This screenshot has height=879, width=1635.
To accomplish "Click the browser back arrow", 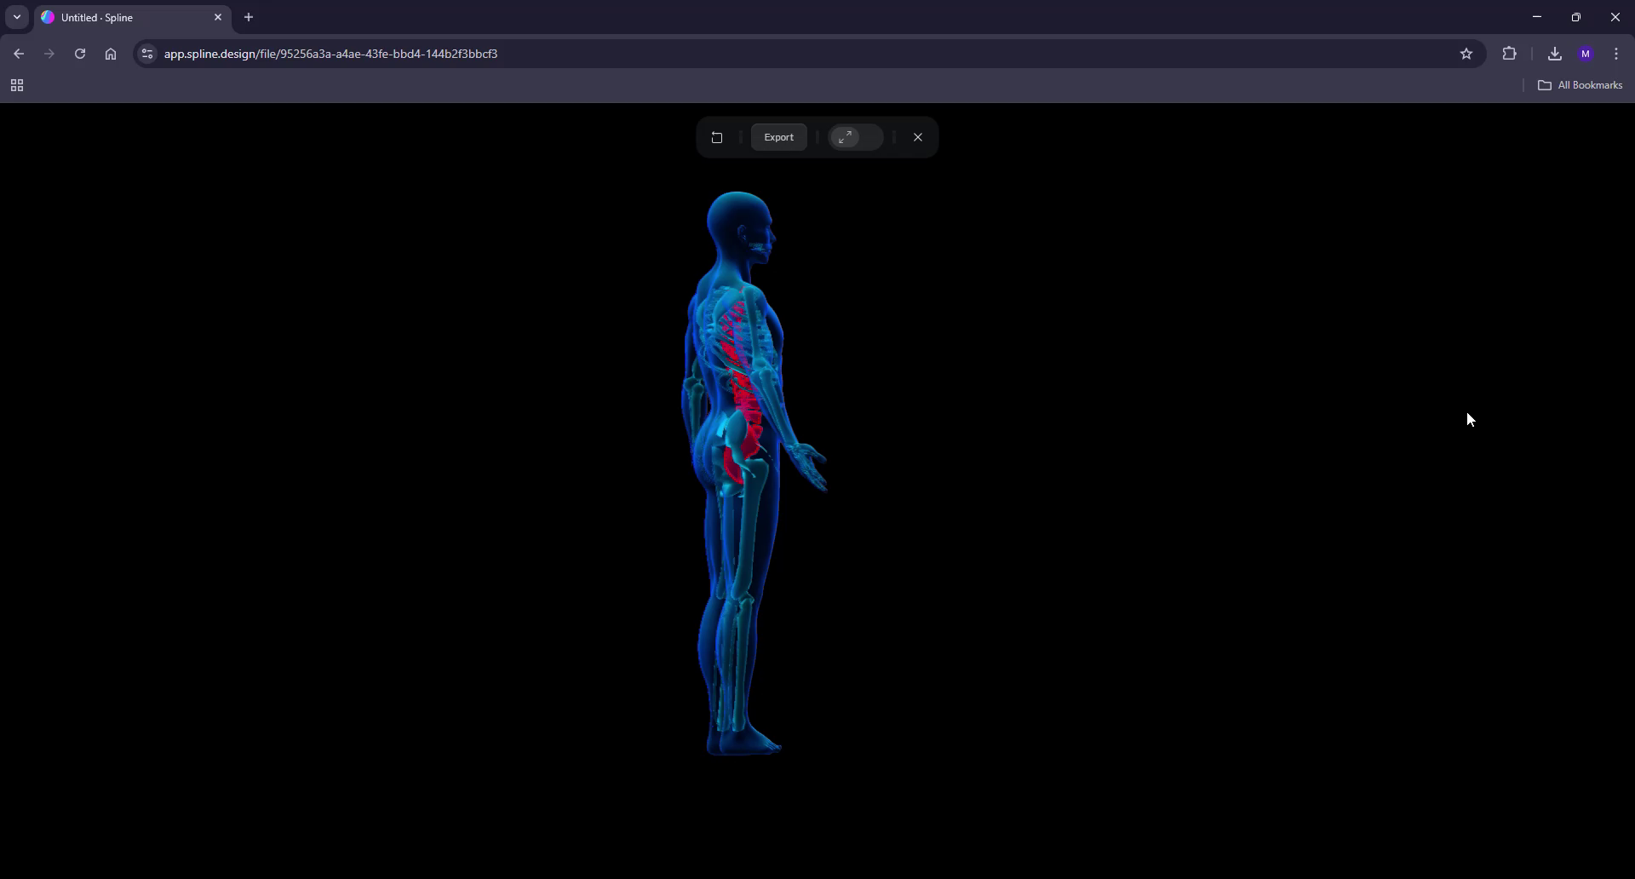I will tap(20, 53).
